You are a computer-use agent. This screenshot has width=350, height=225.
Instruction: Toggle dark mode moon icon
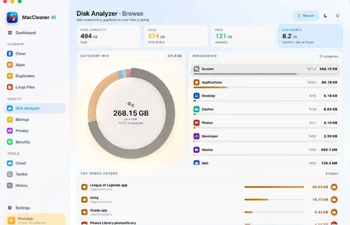point(325,16)
